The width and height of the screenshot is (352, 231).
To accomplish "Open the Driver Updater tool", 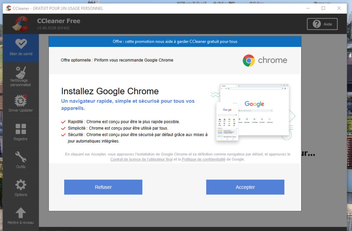I will pyautogui.click(x=21, y=104).
